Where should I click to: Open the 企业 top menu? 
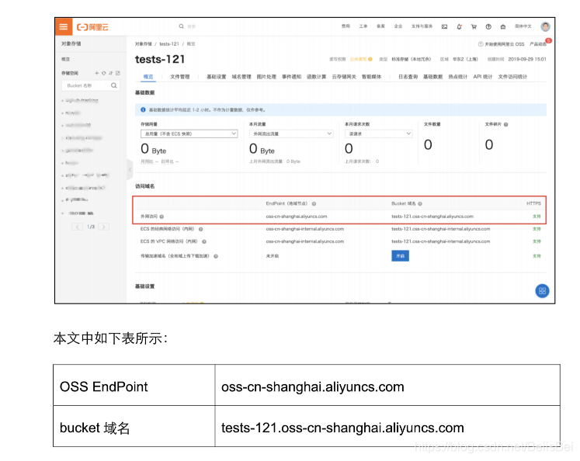398,26
